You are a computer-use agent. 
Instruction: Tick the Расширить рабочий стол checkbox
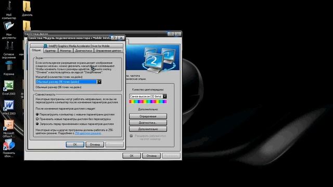(131, 136)
